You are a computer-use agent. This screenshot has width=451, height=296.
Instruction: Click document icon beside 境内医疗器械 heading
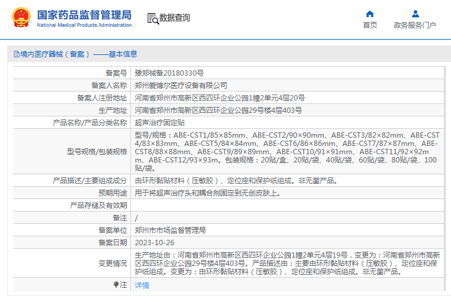tap(17, 54)
